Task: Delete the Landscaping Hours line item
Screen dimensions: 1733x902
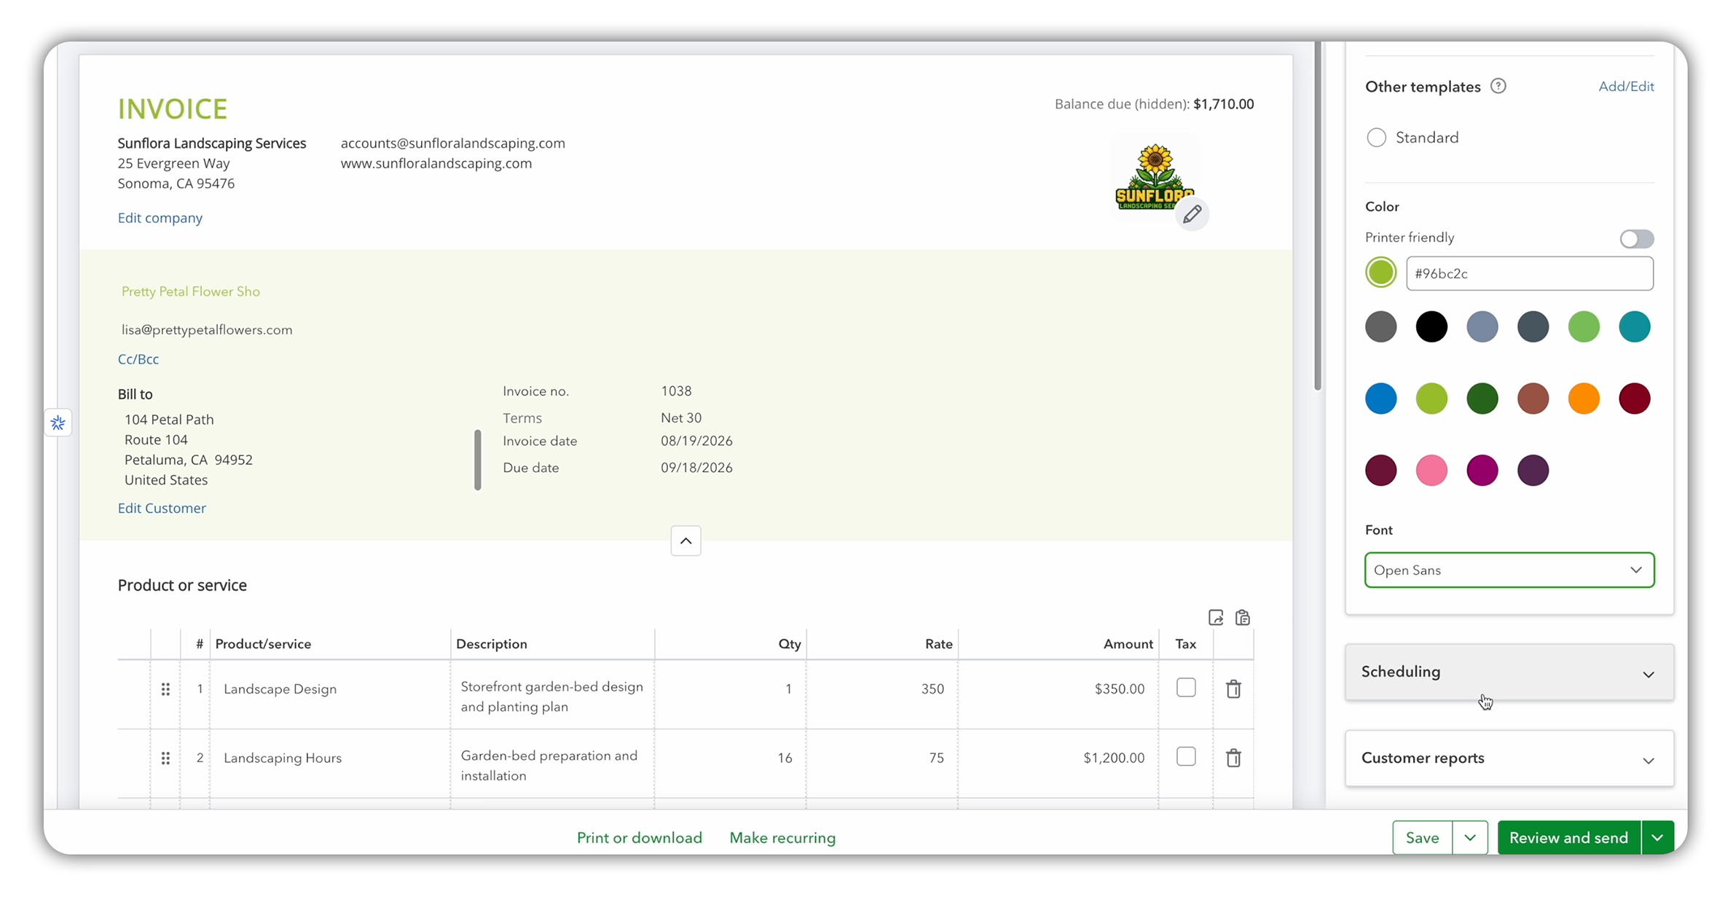Action: (x=1233, y=758)
